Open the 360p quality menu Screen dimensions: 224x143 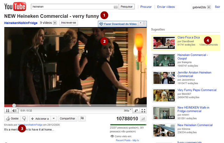pyautogui.click(x=127, y=110)
